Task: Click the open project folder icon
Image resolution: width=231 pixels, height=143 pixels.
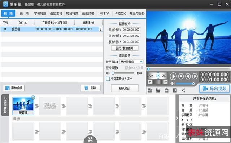Action: click(x=158, y=90)
